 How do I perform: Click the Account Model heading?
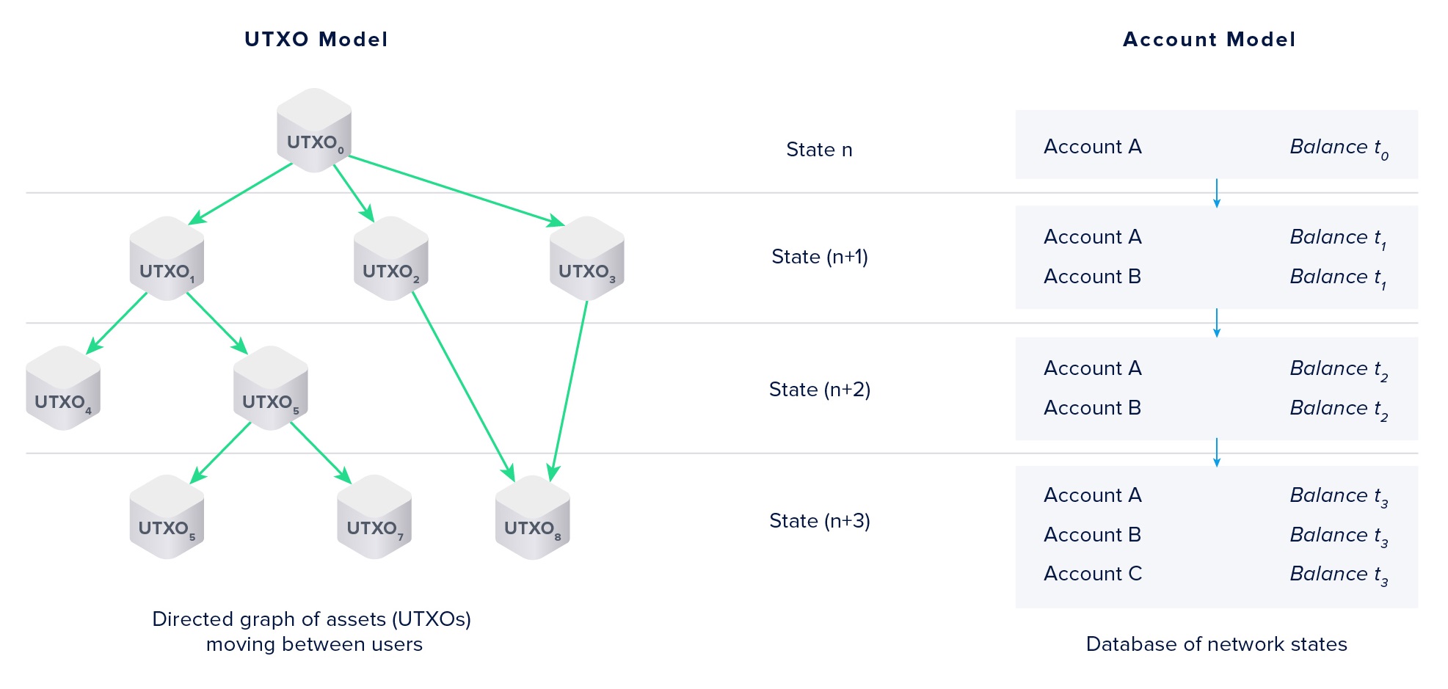click(1209, 39)
